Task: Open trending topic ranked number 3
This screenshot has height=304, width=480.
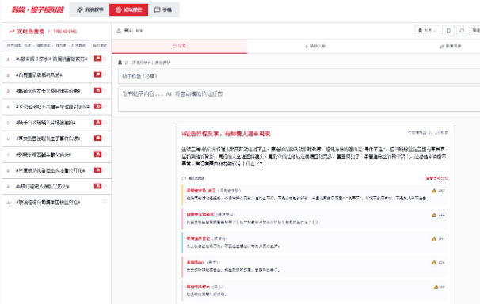Action: (x=48, y=90)
